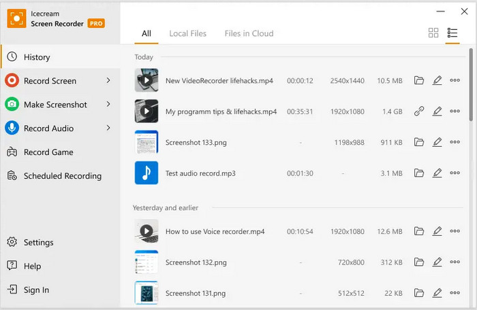Expand the Make Screenshot submenu arrow
Image resolution: width=477 pixels, height=310 pixels.
click(108, 105)
